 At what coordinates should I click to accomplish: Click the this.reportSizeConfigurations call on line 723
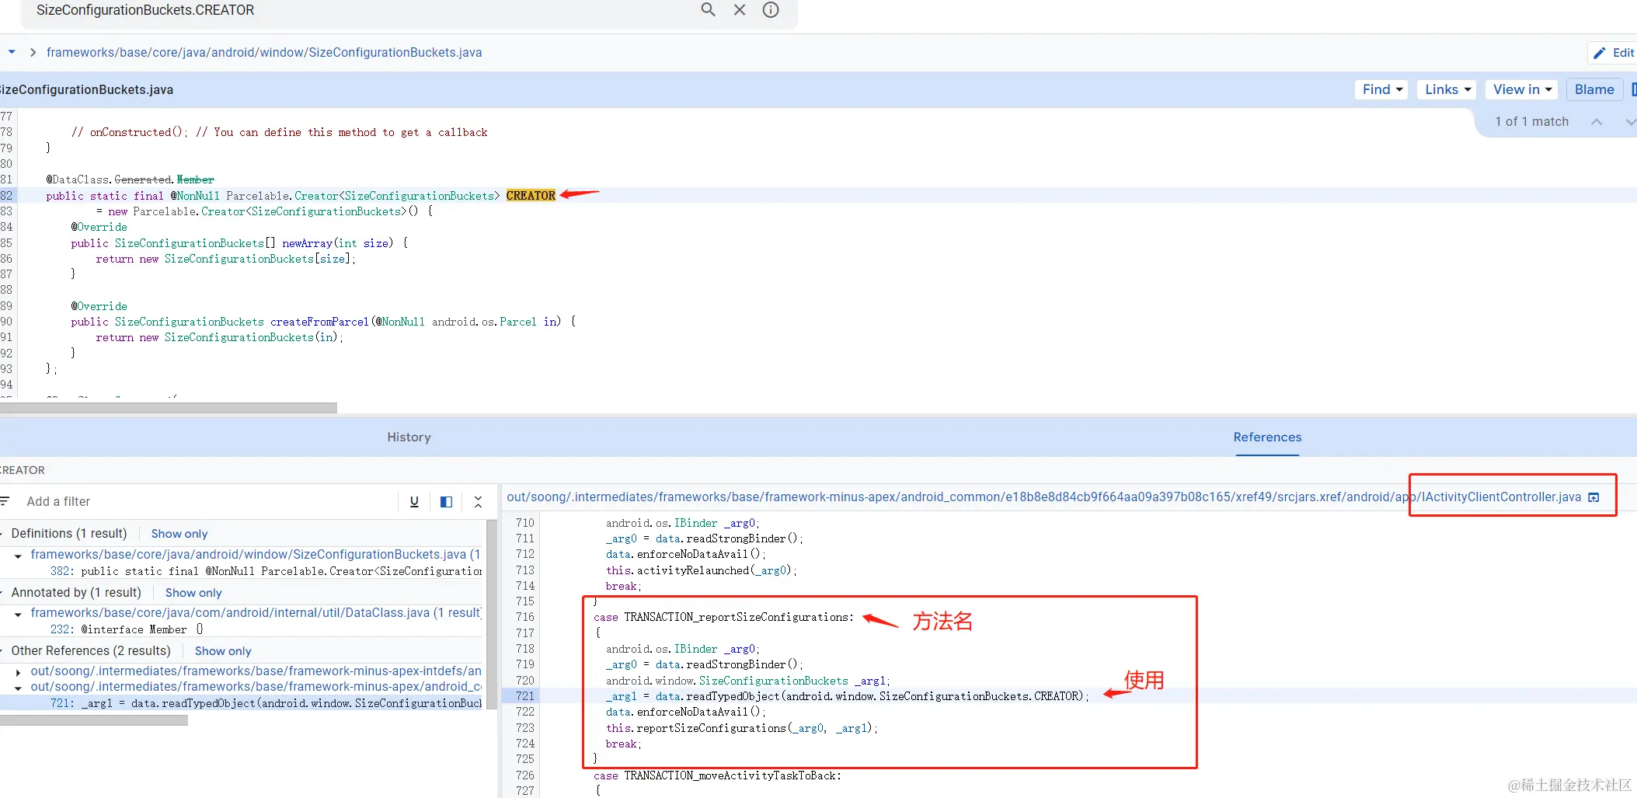pos(741,728)
